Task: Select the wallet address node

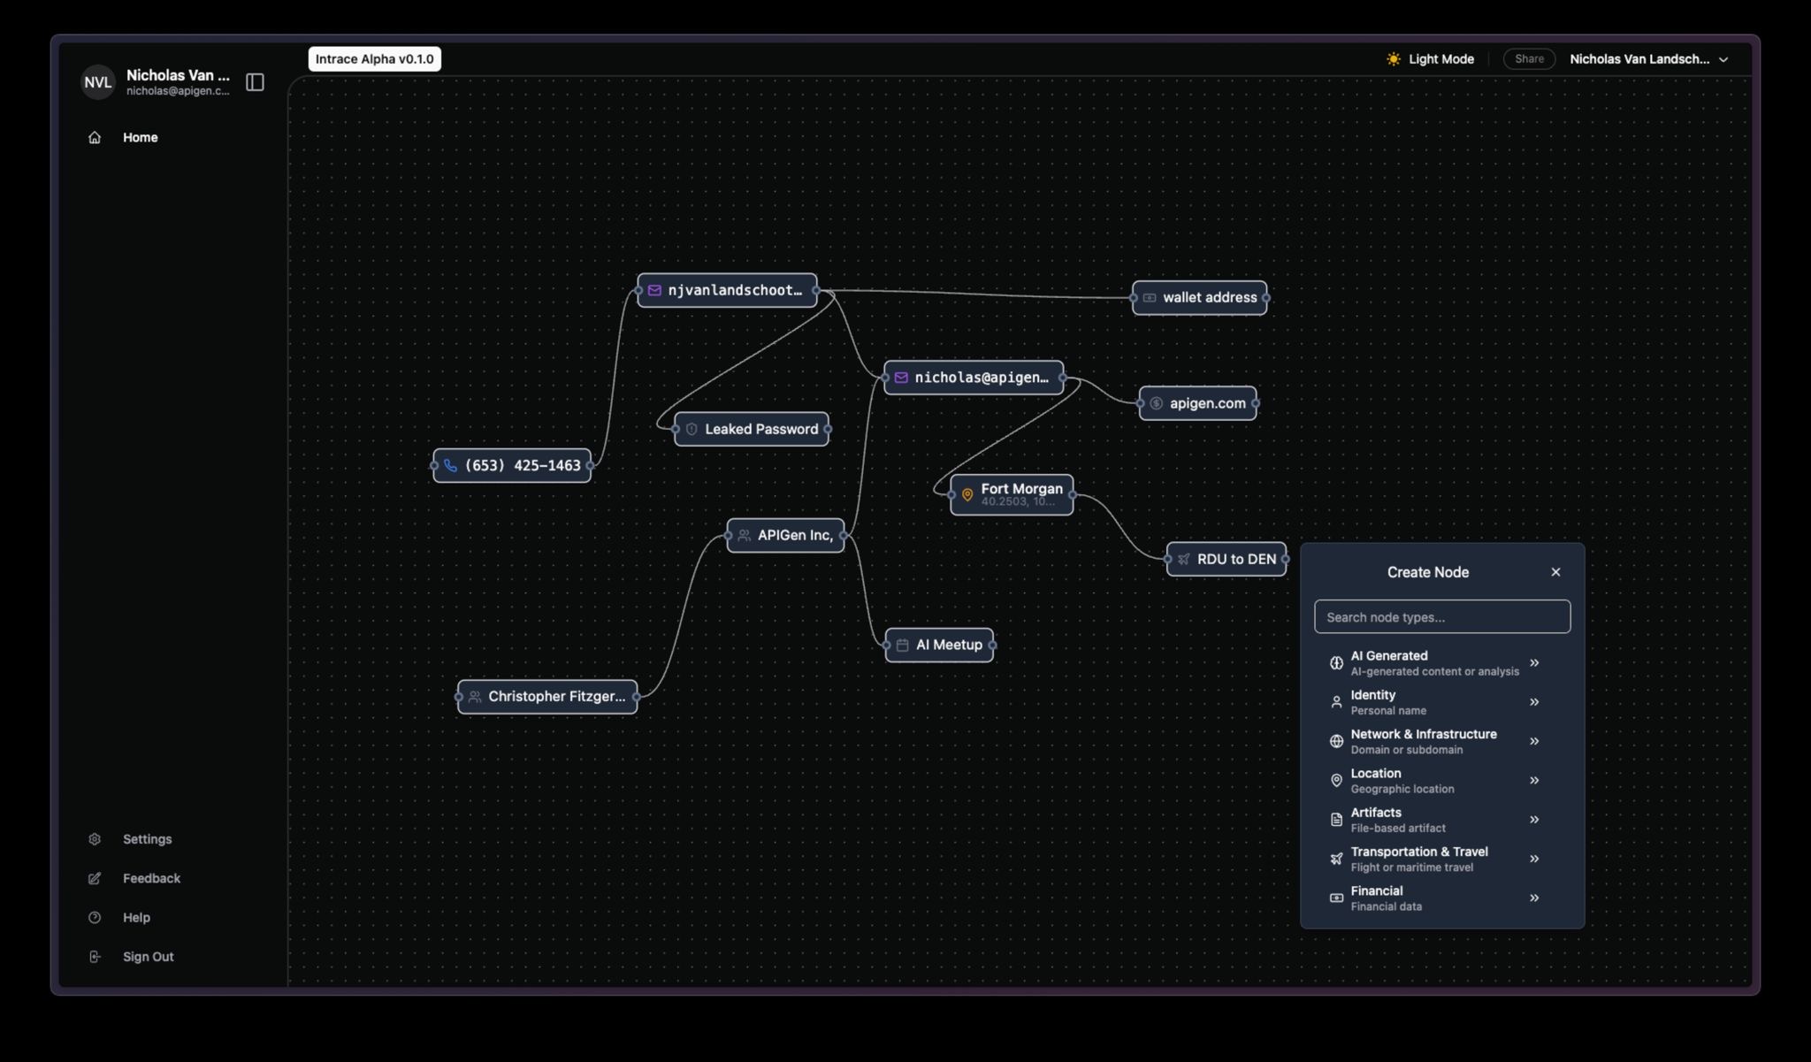Action: [1199, 298]
